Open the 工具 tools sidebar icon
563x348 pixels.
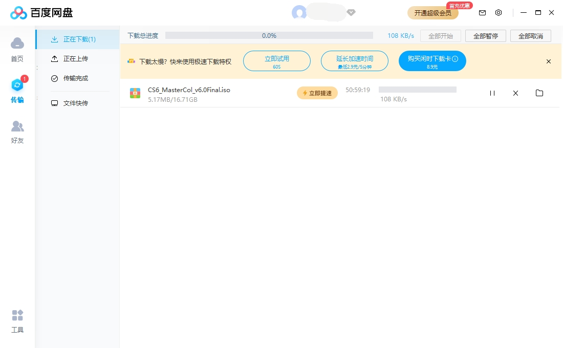pyautogui.click(x=17, y=315)
